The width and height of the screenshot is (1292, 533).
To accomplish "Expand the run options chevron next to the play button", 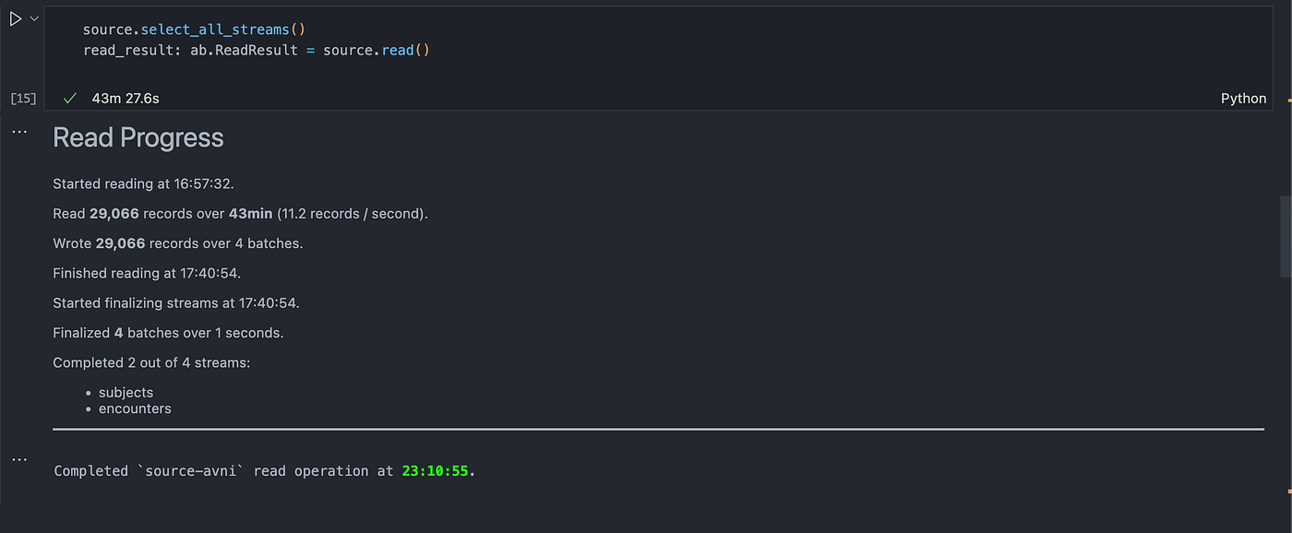I will click(x=34, y=17).
